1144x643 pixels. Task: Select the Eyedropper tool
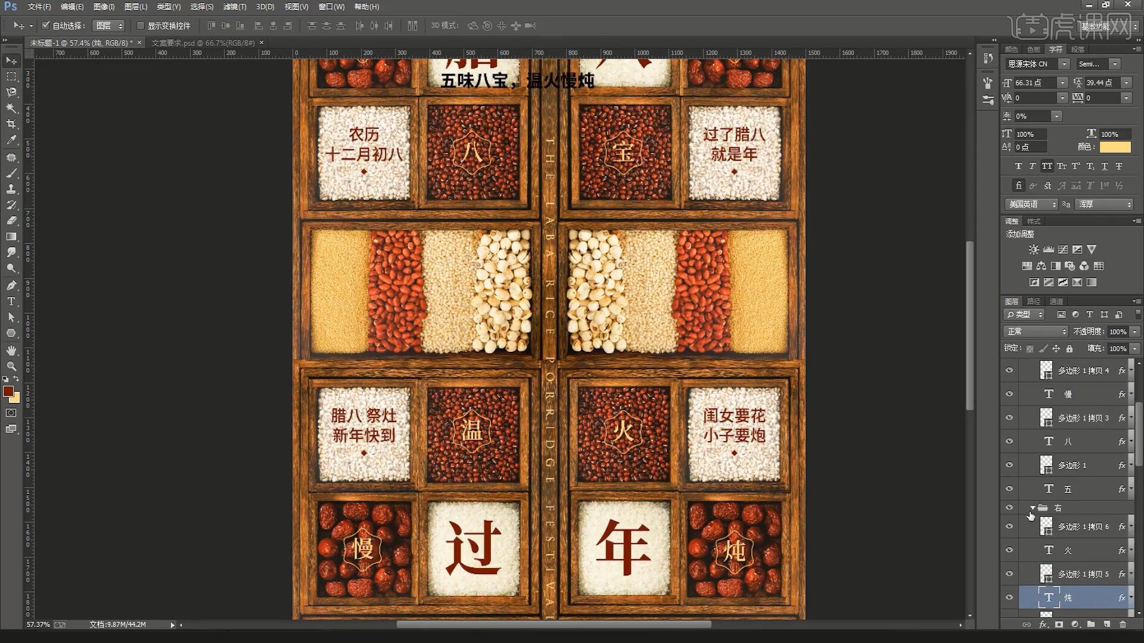[x=11, y=140]
